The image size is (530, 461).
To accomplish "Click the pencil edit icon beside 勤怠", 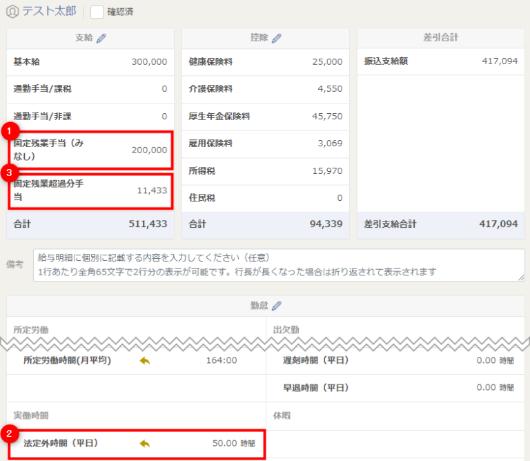I will (277, 306).
